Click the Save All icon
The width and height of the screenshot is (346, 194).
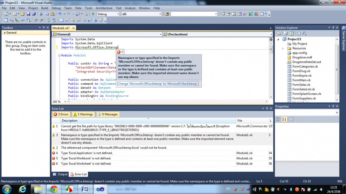(x=33, y=14)
